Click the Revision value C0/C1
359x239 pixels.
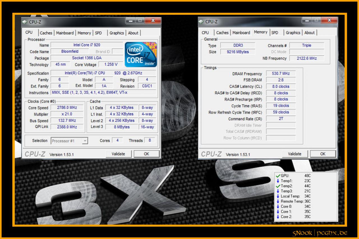[x=147, y=86]
